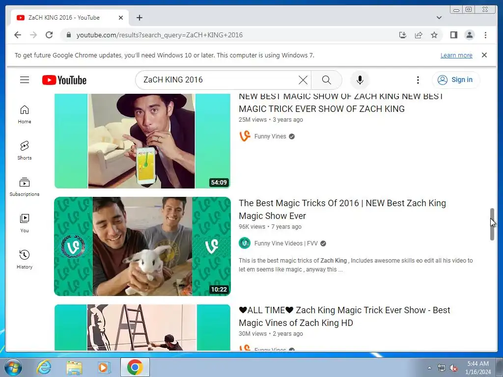
Task: Click the address bar URL
Action: [x=160, y=35]
